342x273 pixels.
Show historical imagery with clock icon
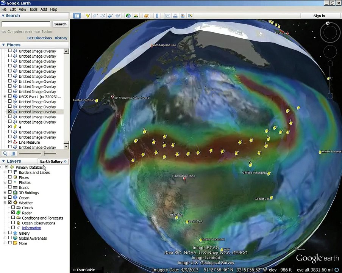(x=128, y=16)
